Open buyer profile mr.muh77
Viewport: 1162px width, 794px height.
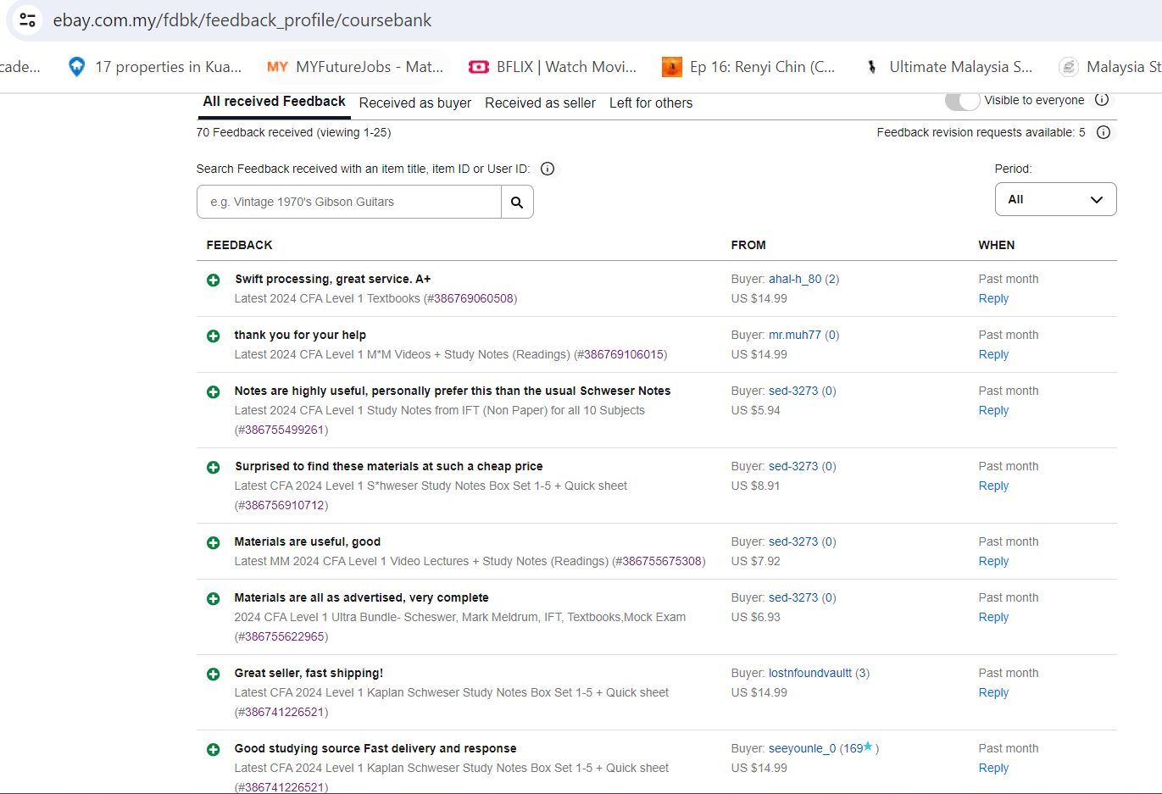pos(795,335)
